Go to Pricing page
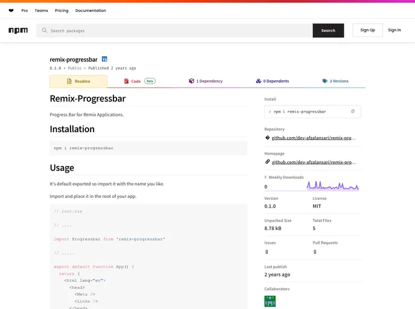415x309 pixels. tap(62, 11)
